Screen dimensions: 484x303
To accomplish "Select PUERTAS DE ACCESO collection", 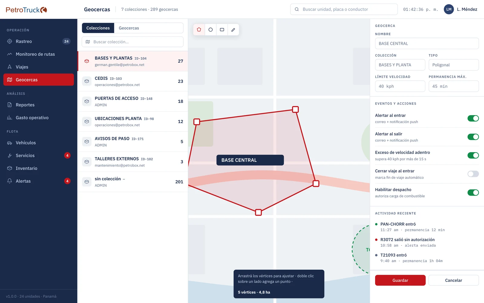I will pos(133,102).
